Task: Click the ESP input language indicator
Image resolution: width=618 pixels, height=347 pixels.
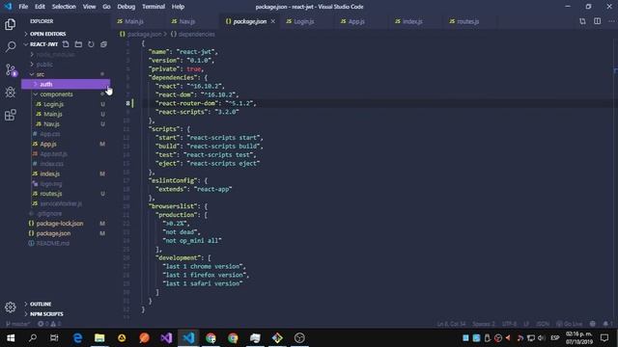Action: point(555,338)
